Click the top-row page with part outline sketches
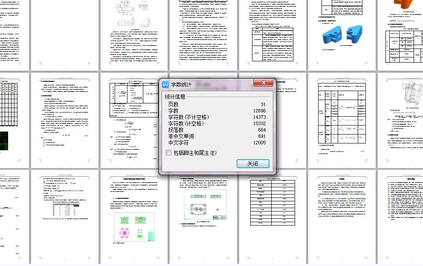This screenshot has height=266, width=423. (x=134, y=35)
